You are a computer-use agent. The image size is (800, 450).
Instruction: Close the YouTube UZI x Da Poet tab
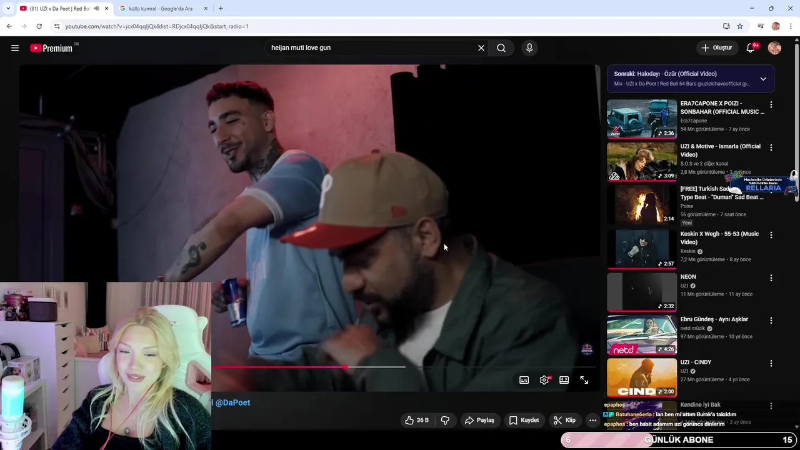click(106, 9)
